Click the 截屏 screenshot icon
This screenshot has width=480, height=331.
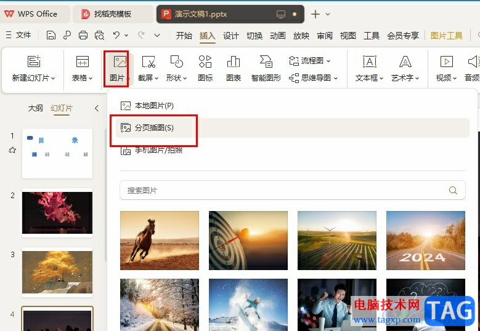pos(148,61)
